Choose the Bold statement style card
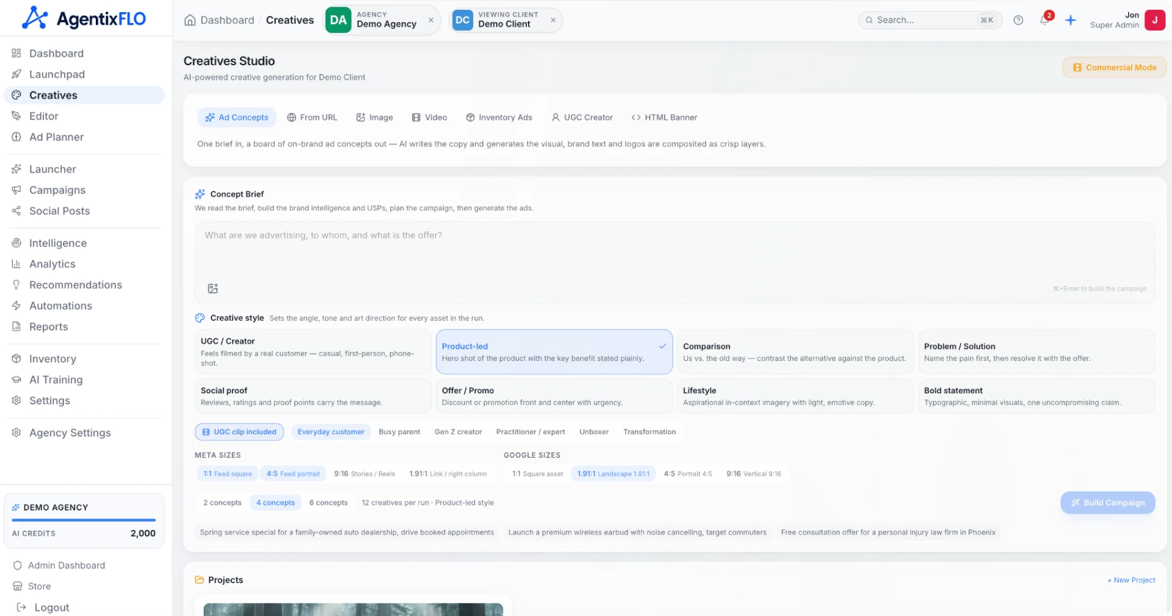This screenshot has height=616, width=1172. click(x=1036, y=396)
